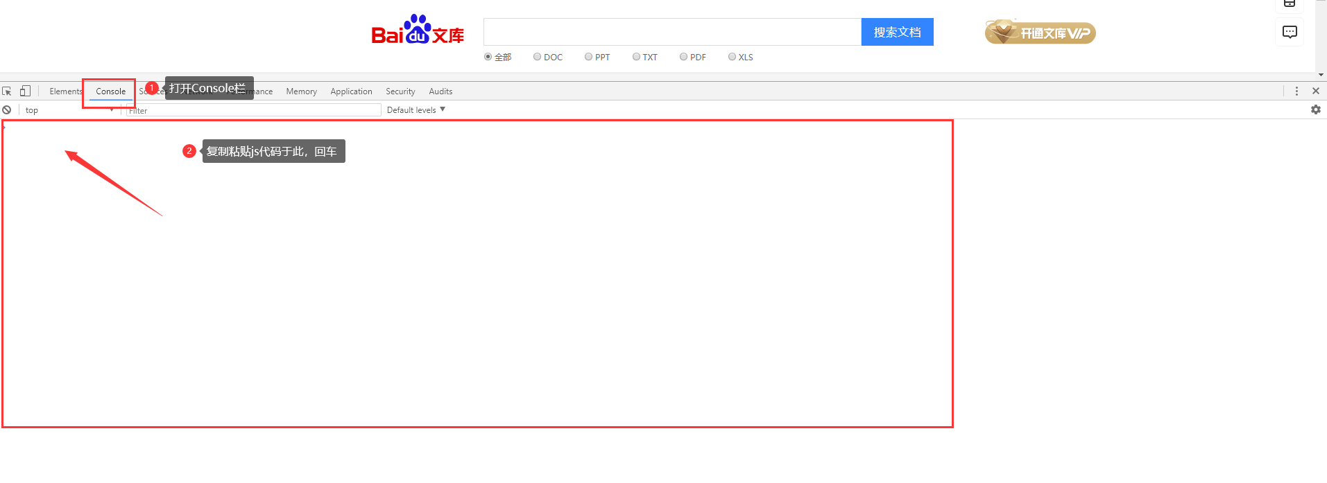Switch to the Security tab

(x=400, y=91)
